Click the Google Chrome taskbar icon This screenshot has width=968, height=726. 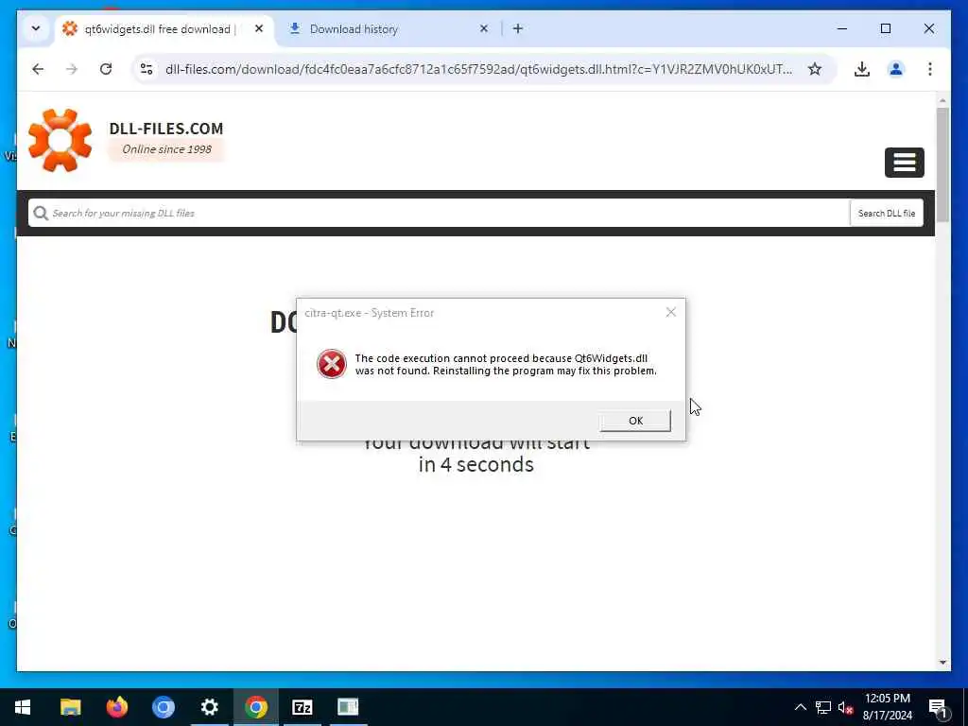point(255,707)
